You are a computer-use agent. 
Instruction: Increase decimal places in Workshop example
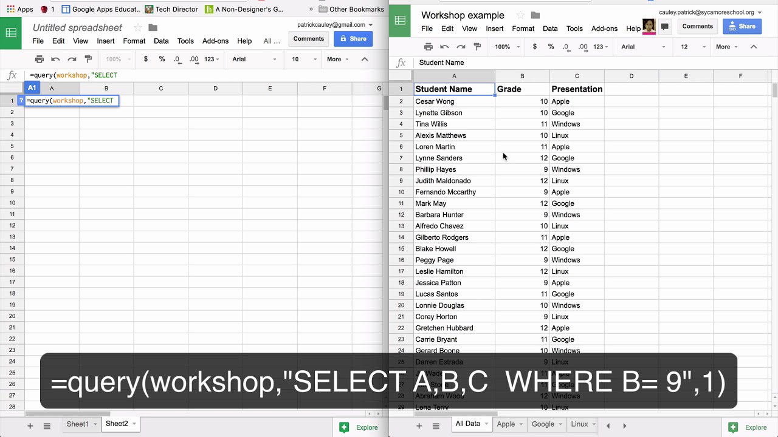click(583, 47)
